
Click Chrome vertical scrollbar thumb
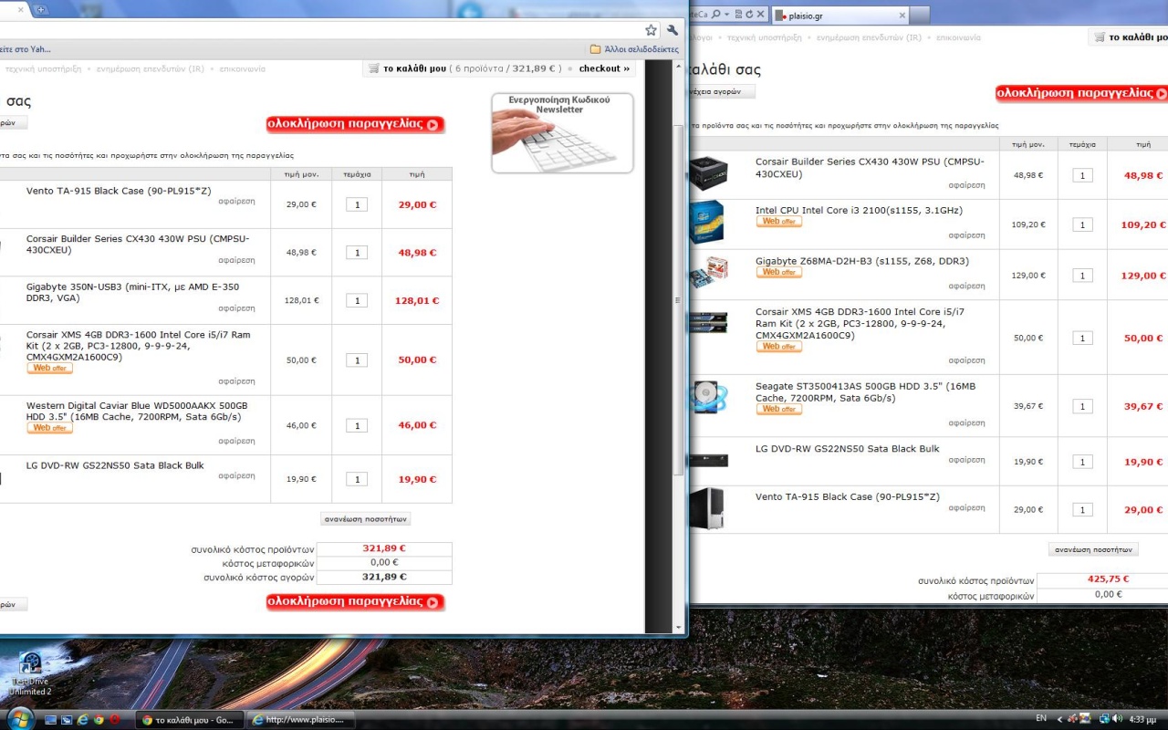pos(678,299)
